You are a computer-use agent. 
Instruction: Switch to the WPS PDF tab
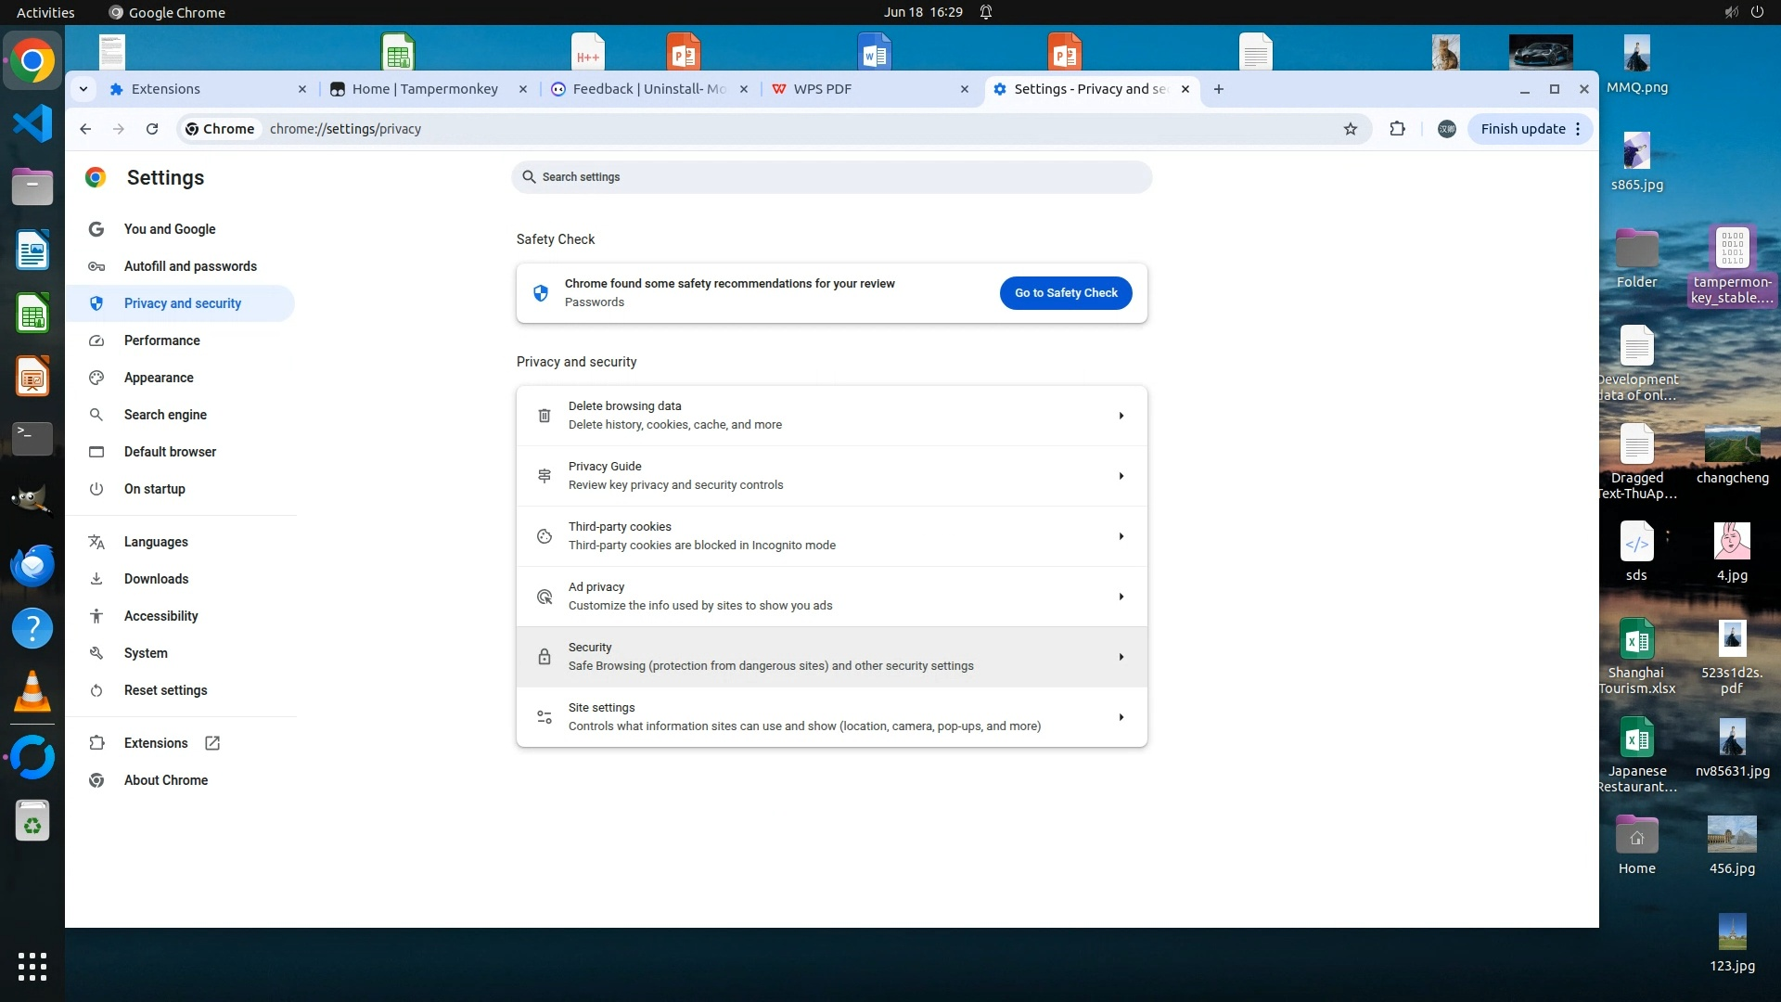(822, 89)
